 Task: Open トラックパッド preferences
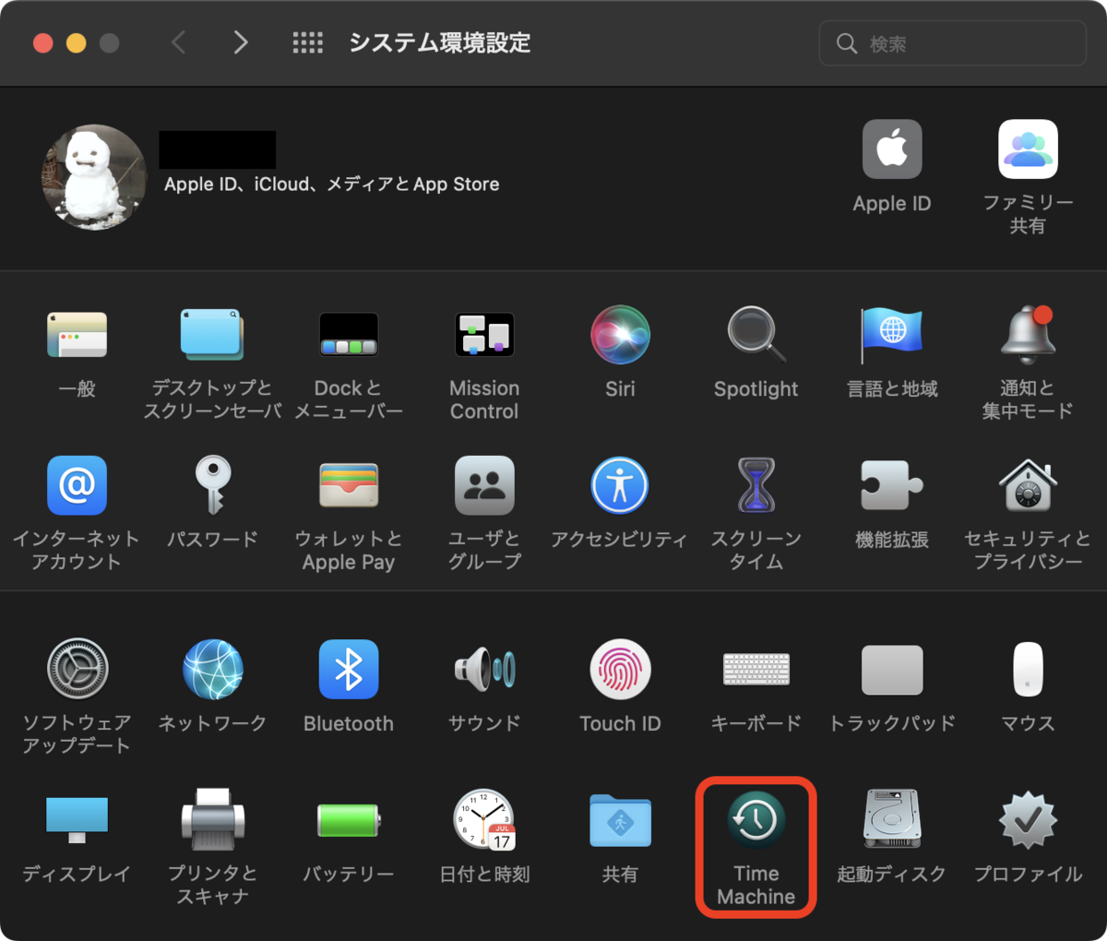click(892, 669)
